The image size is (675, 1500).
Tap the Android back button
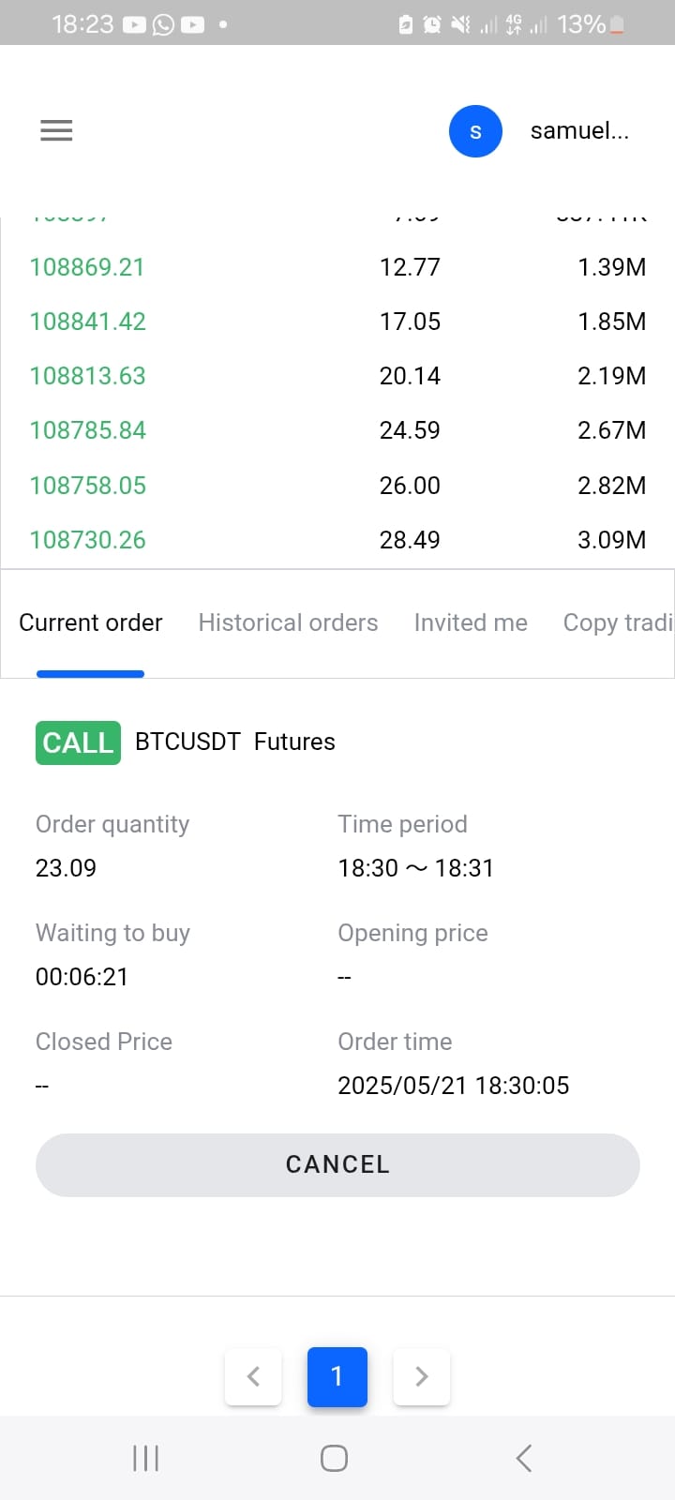coord(524,1458)
